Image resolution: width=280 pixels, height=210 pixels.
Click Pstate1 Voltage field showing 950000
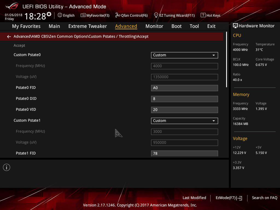pyautogui.click(x=185, y=142)
